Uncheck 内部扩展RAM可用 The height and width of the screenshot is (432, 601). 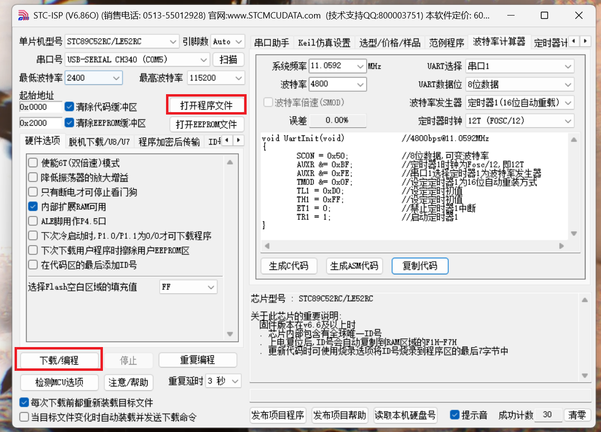coord(33,207)
